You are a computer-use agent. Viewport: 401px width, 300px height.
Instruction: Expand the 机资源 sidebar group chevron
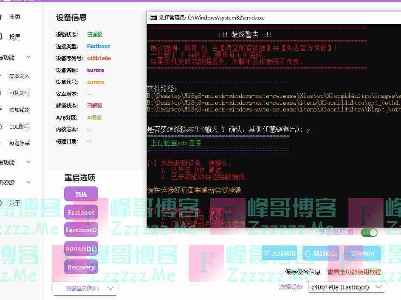coord(28,182)
